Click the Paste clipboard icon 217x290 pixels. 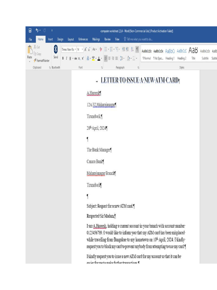[30, 50]
